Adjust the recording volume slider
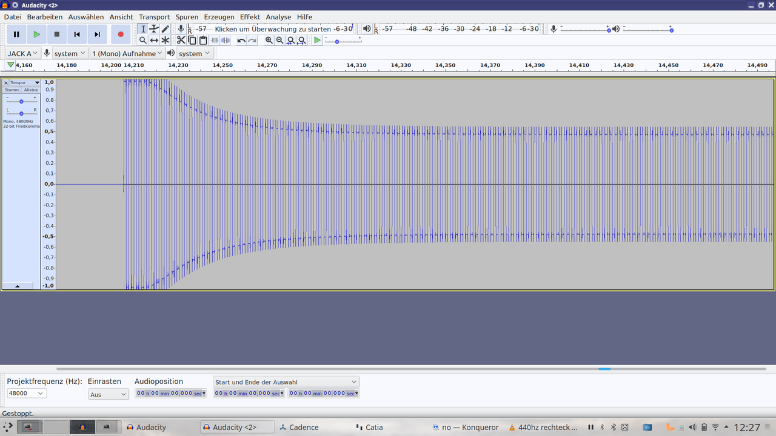Image resolution: width=776 pixels, height=436 pixels. (x=585, y=29)
